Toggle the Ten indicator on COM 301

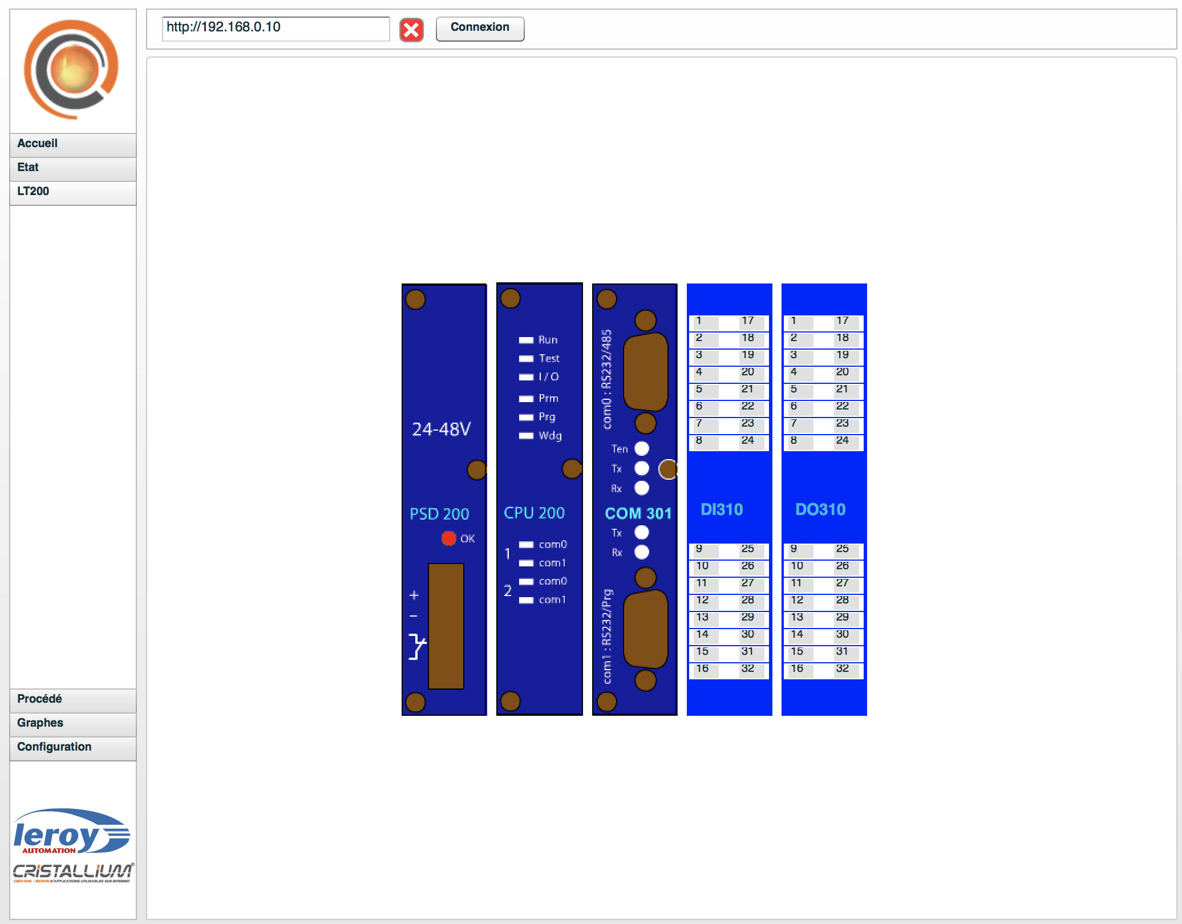pos(642,449)
